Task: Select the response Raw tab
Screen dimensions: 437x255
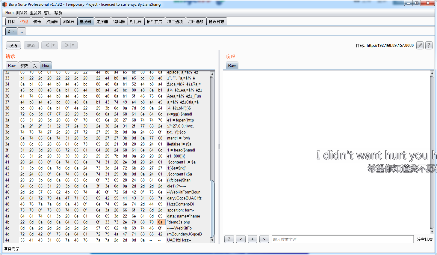Action: click(232, 65)
